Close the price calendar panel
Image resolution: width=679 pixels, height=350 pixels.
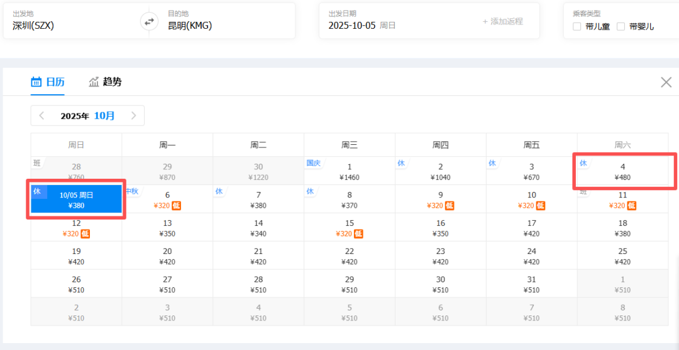pyautogui.click(x=666, y=82)
